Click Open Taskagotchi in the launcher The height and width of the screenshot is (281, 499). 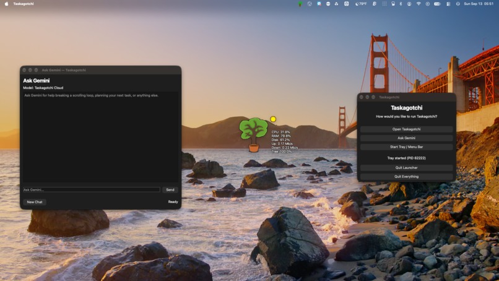tap(406, 129)
